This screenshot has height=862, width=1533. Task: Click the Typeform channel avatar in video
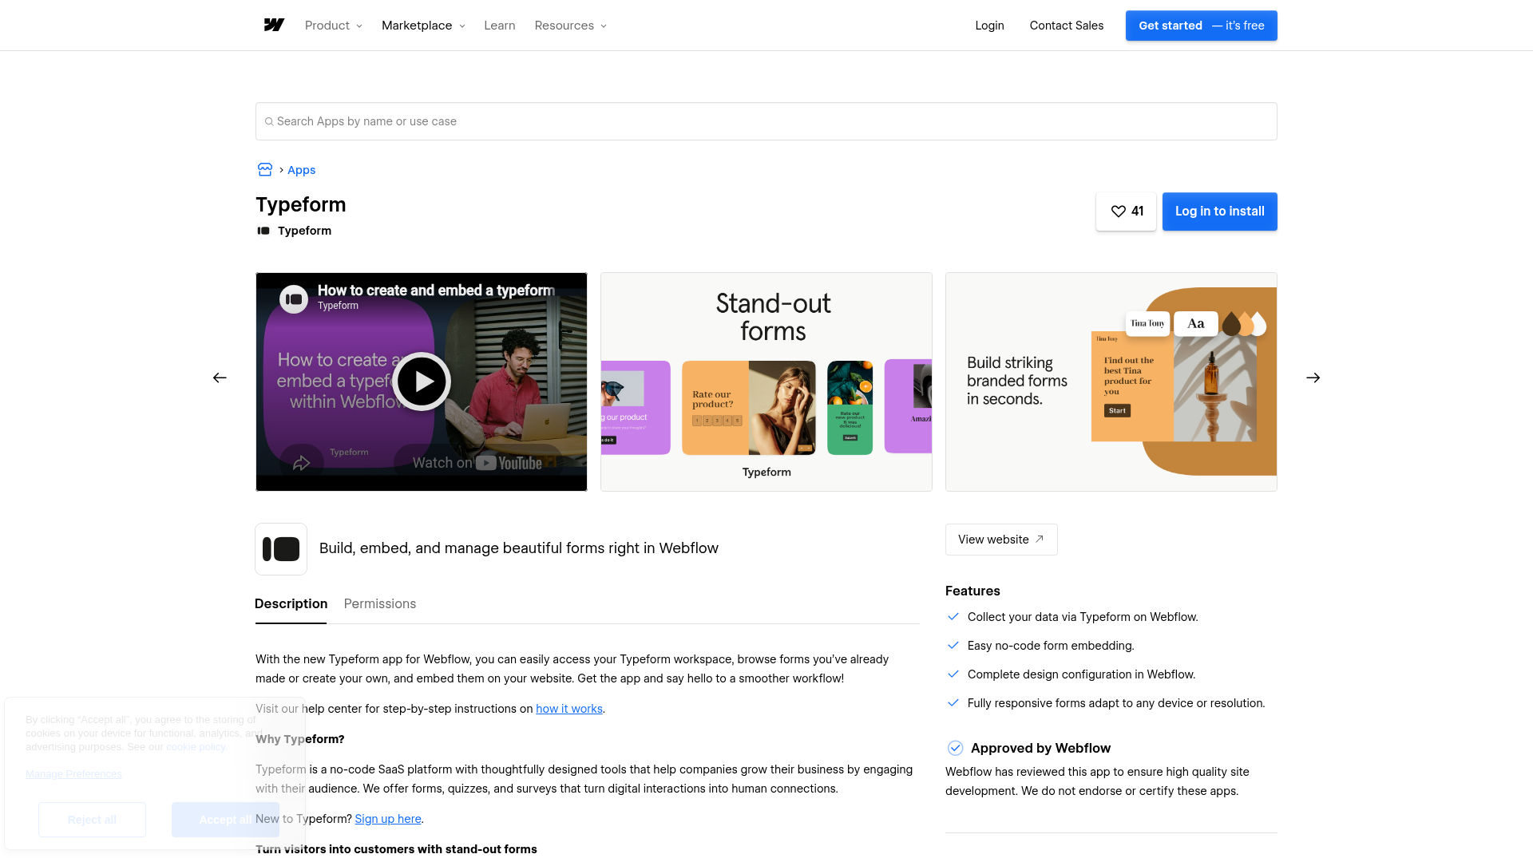(x=294, y=299)
